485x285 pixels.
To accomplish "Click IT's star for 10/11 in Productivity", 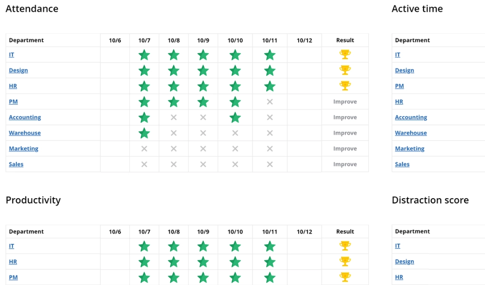I will (x=270, y=247).
